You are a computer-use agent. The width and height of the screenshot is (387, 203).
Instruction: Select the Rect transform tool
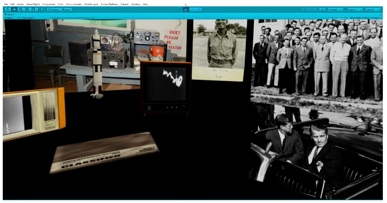33,10
